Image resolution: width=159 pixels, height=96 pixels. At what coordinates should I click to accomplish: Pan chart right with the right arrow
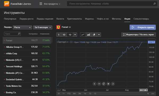tap(113, 84)
